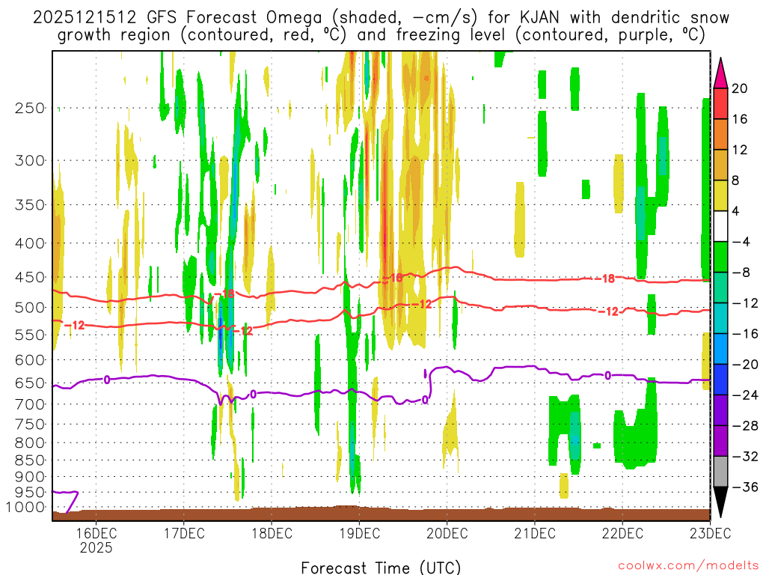Click the red -18 contour label near 17DEC
This screenshot has height=575, width=766.
(x=224, y=293)
